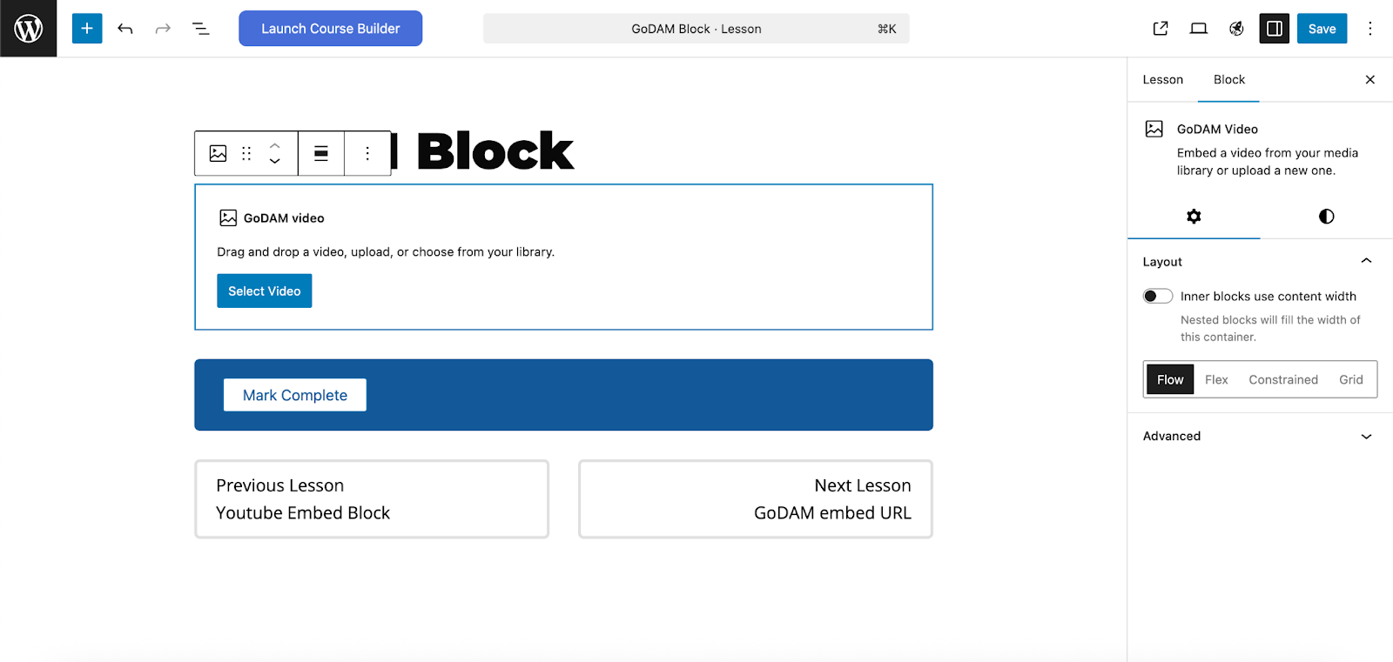Click the Select Video button
The width and height of the screenshot is (1393, 662).
(x=265, y=291)
